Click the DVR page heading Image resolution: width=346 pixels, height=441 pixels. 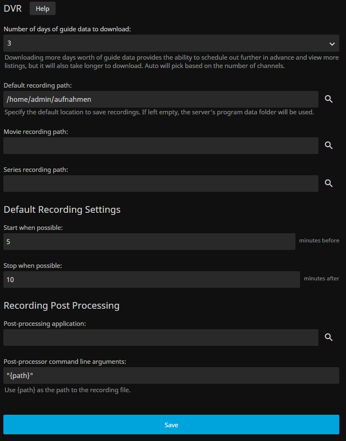coord(13,9)
